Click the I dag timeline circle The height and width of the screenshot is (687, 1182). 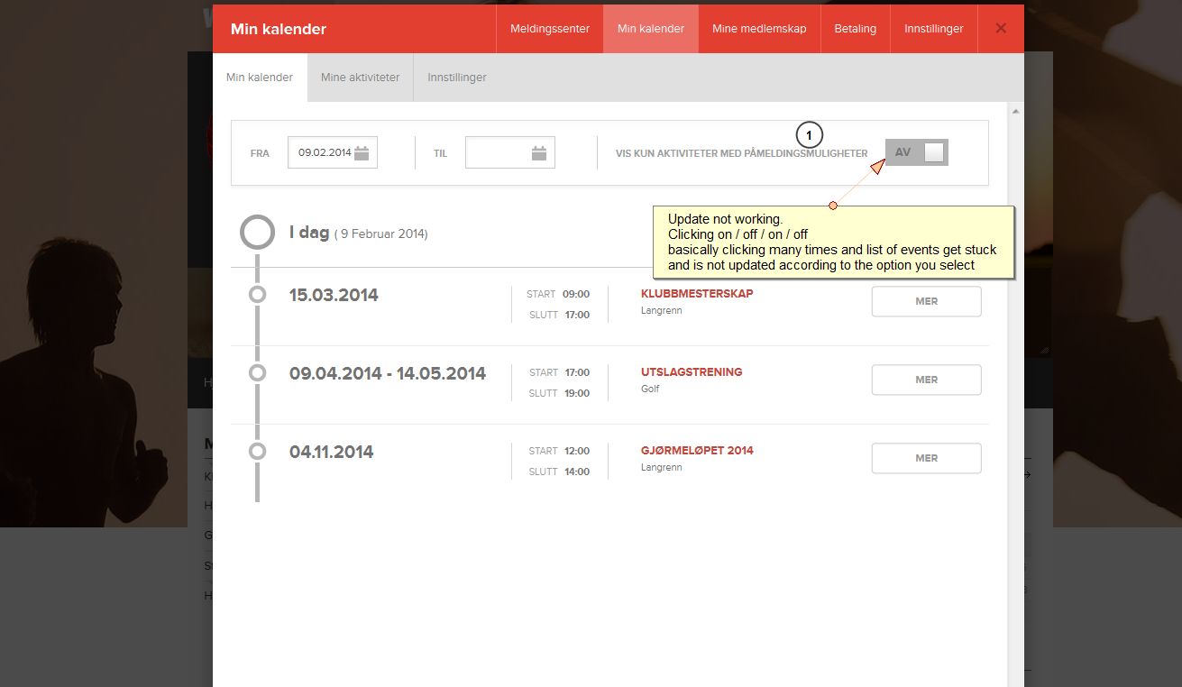point(257,233)
